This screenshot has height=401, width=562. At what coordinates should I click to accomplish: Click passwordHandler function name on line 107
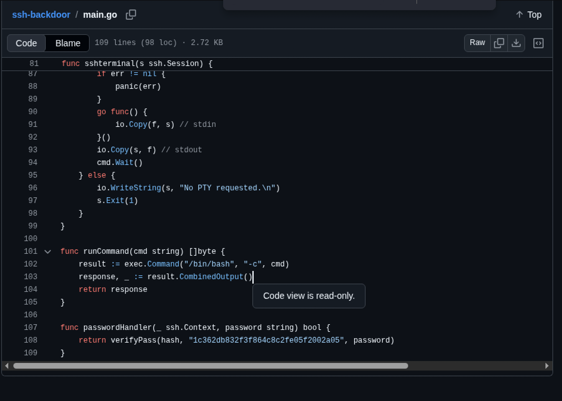click(x=118, y=327)
